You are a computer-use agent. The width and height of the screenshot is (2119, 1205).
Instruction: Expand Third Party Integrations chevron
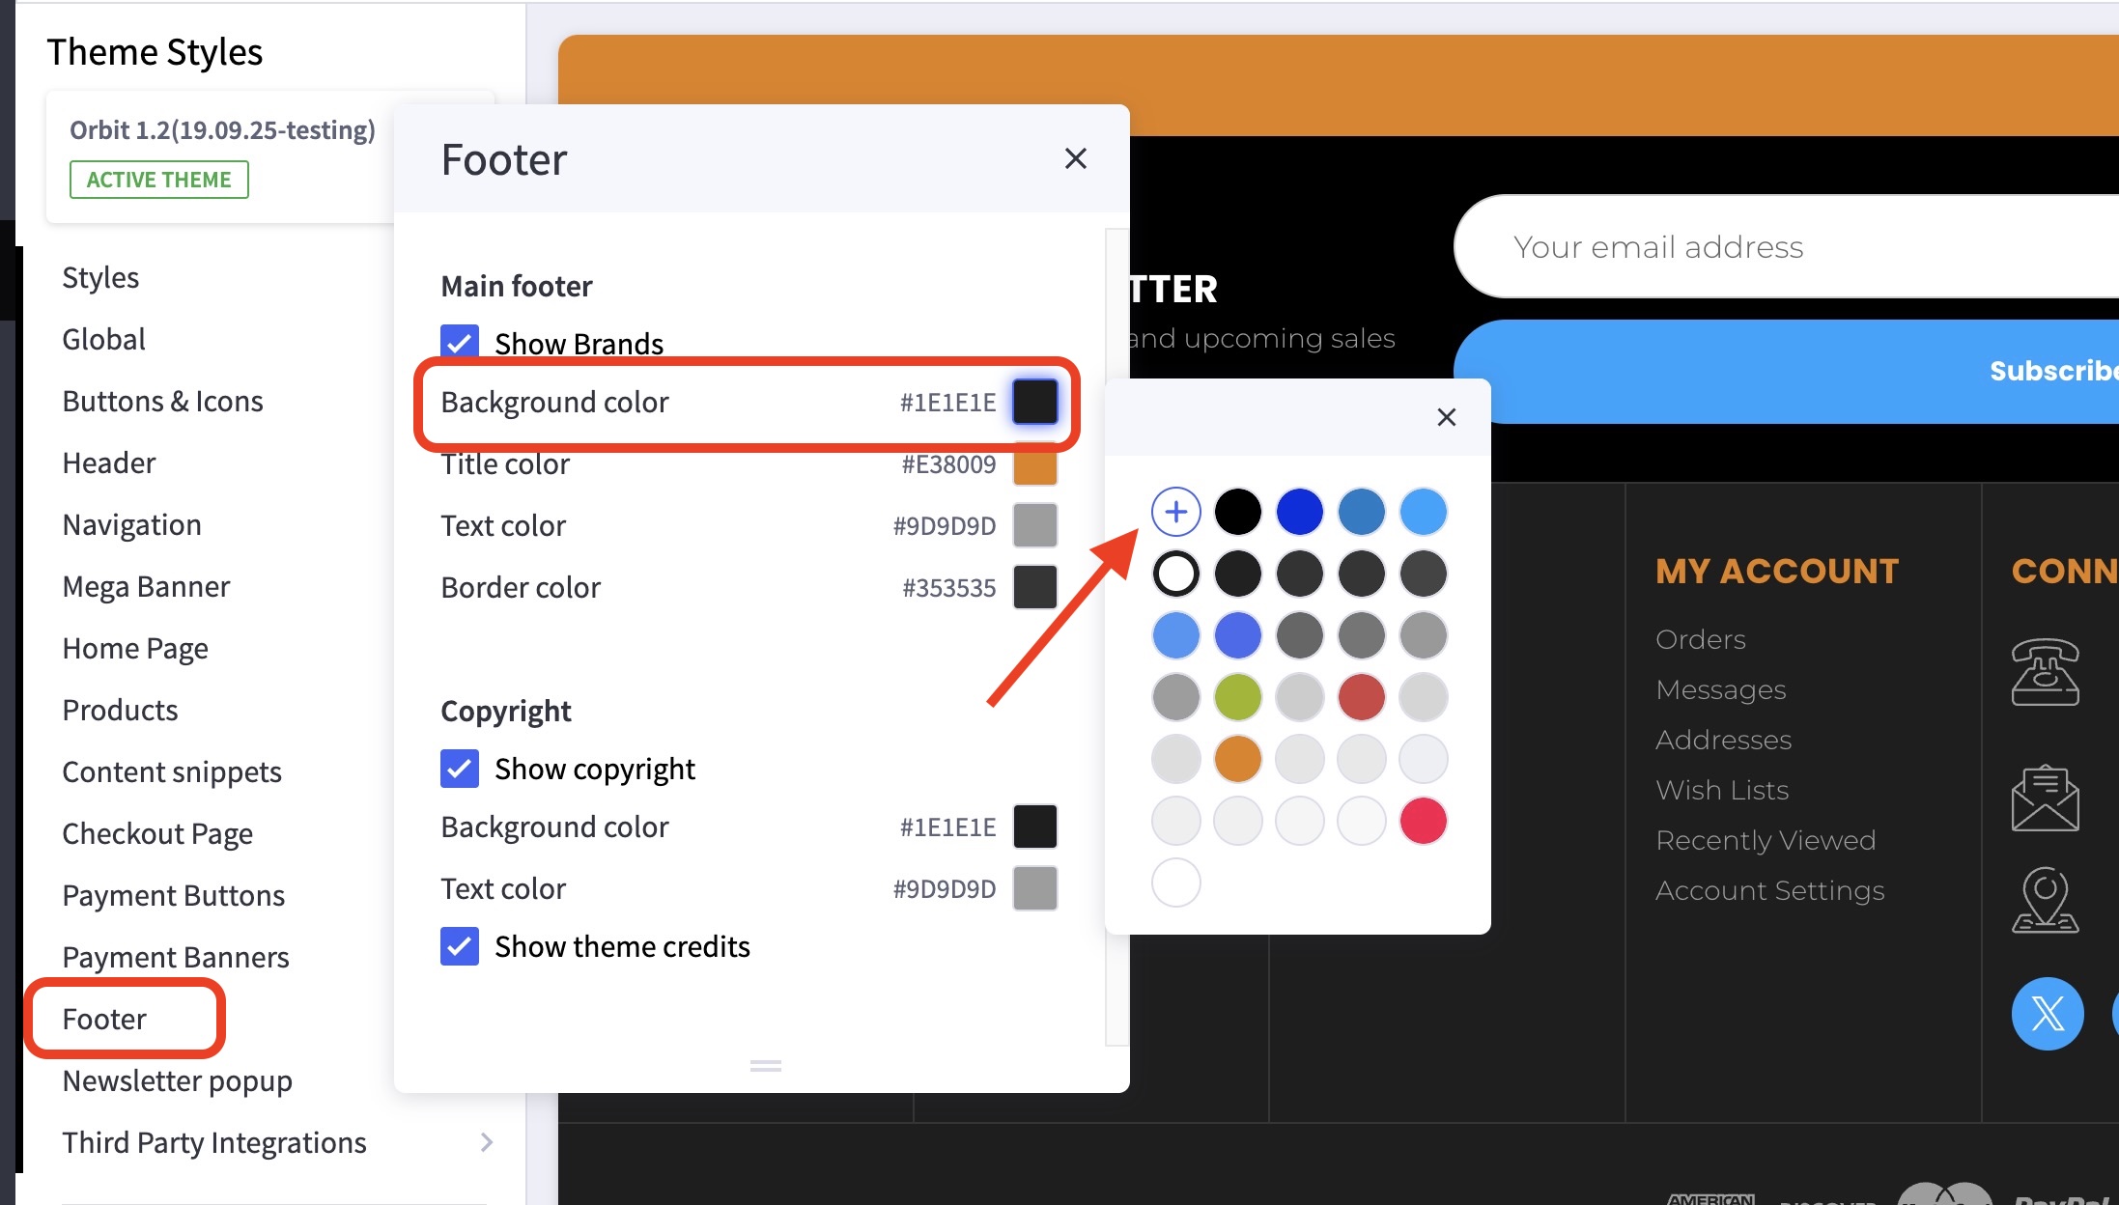coord(487,1142)
